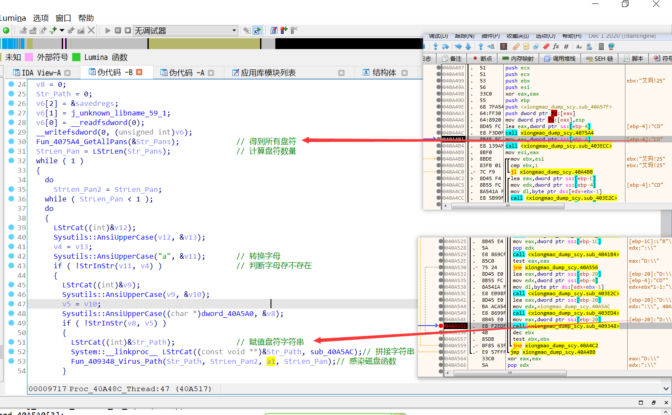Click the breakpoint list icon in the IDA toolbar

point(274,30)
